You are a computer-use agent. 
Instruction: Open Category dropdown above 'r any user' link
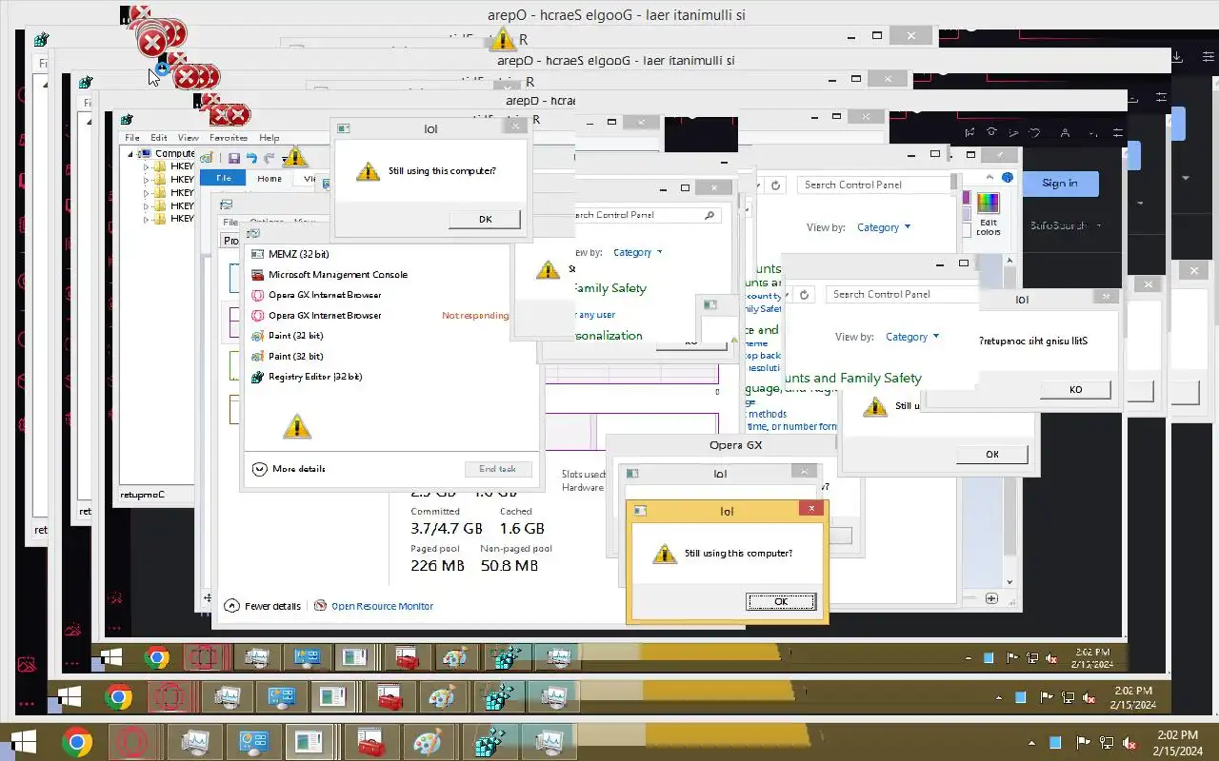click(x=637, y=252)
